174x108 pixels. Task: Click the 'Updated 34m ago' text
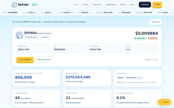151,60
